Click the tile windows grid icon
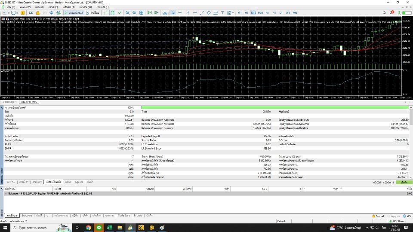 coord(141,13)
